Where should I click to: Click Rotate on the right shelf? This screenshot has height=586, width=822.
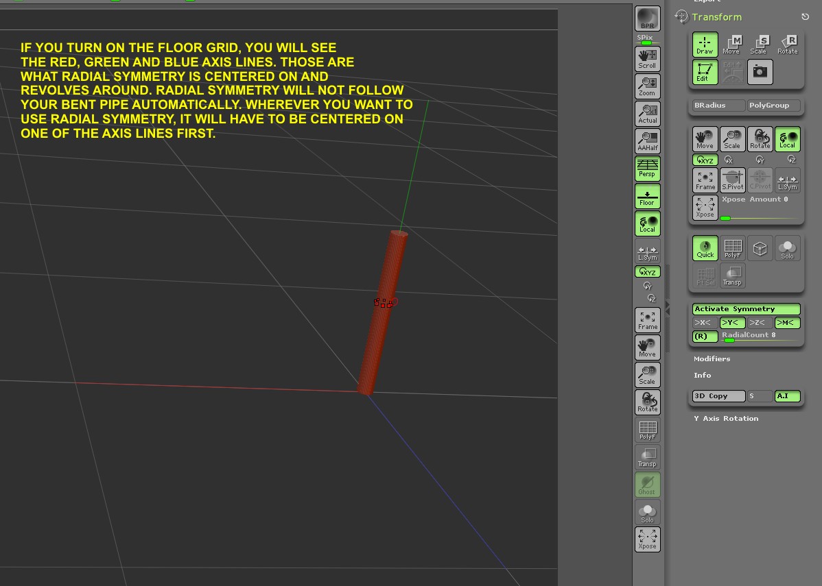point(648,402)
